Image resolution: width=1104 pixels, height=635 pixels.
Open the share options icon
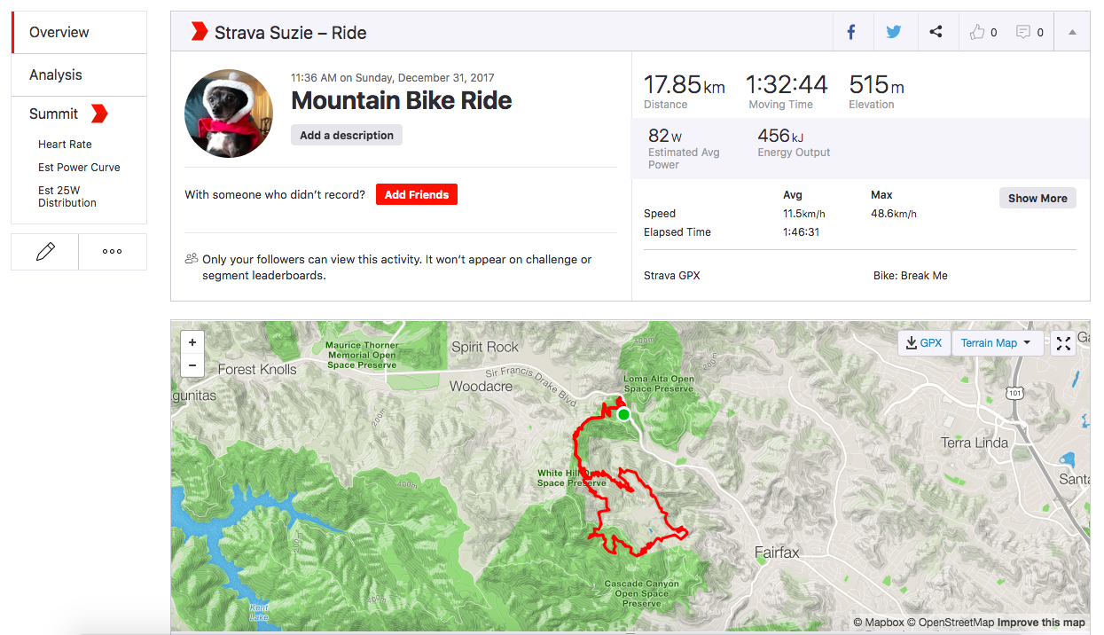coord(936,31)
